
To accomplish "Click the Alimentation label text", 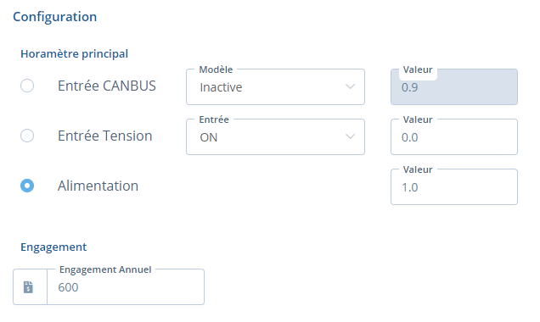I will coord(98,186).
